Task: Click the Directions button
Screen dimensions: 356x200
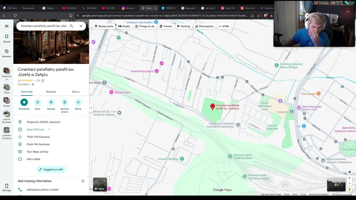Action: tap(24, 102)
